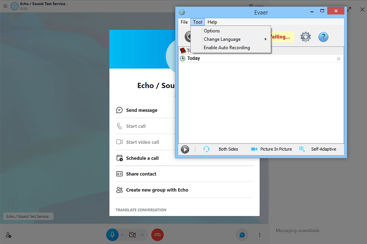
Task: Click Start call in Skype profile
Action: tap(136, 126)
